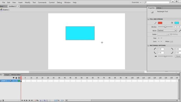This screenshot has height=102, width=181.
Task: Toggle lock dot for Layer 1
Action: coord(16,81)
